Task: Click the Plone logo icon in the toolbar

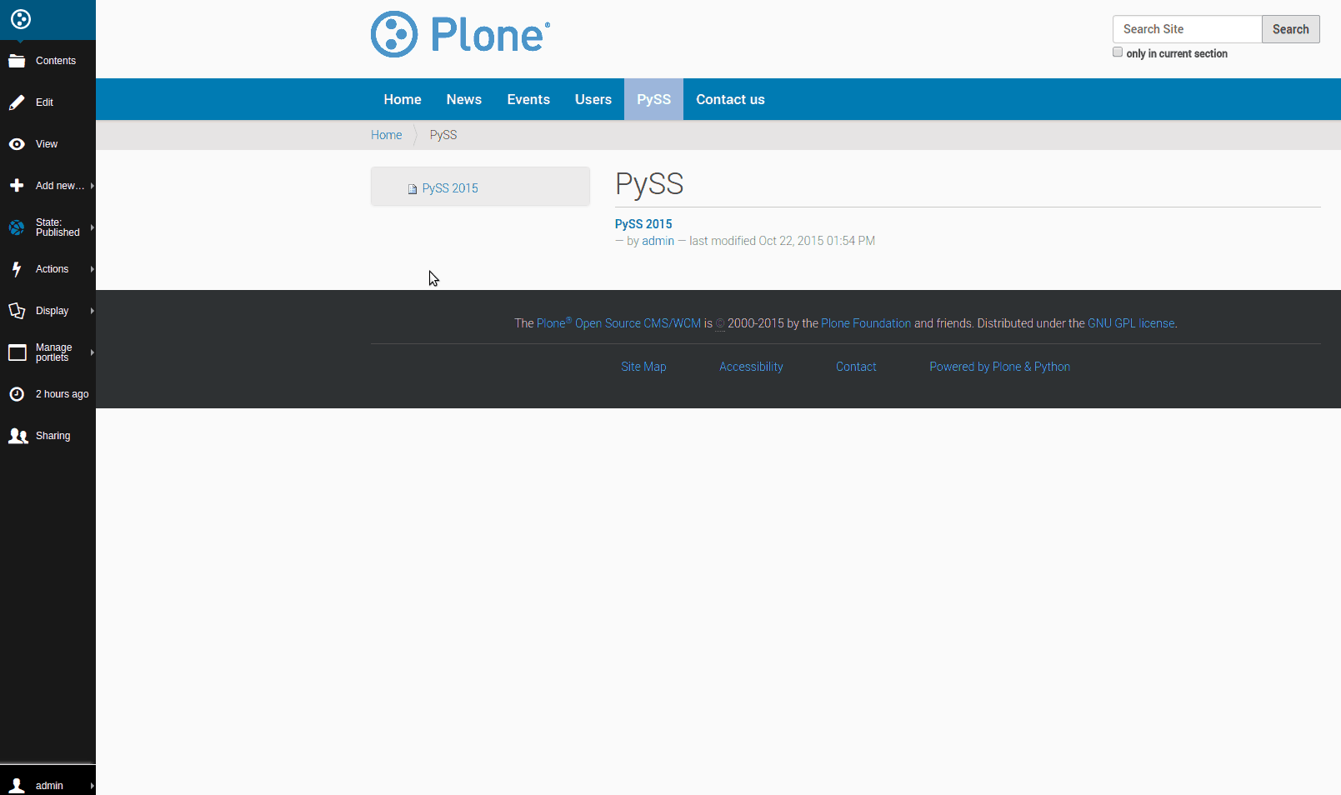Action: [x=21, y=19]
